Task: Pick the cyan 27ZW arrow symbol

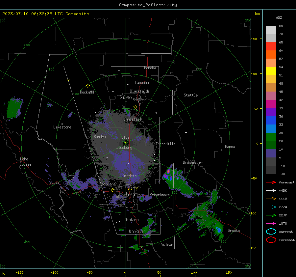Action: pos(271,207)
